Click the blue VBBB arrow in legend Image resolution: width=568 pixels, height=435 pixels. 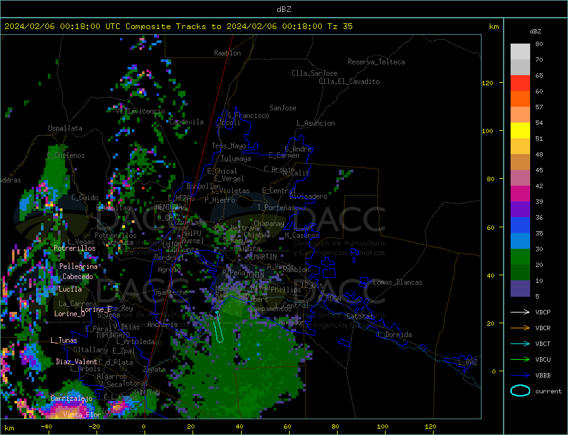pos(520,375)
